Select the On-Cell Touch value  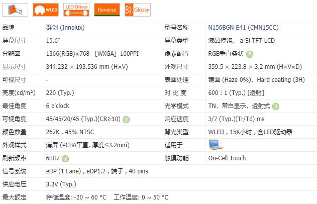pos(227,158)
